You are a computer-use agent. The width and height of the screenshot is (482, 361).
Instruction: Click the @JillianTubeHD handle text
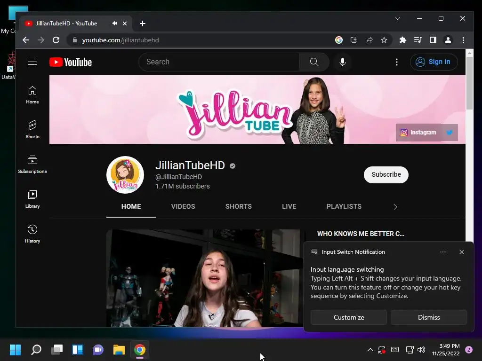click(x=178, y=177)
